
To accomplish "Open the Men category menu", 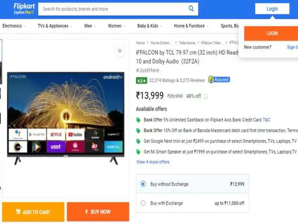I will (90, 26).
